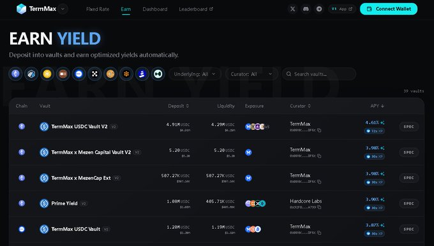Click the 1.08M USDC deposit value
Screen dimensions: 434x246
[x=178, y=201]
